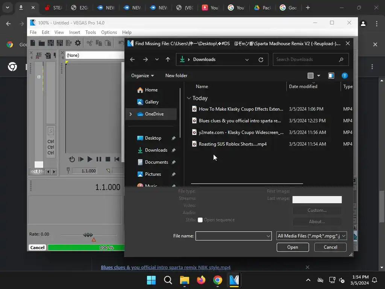Click the Copy icon in VEGAS toolbar

pos(99,43)
